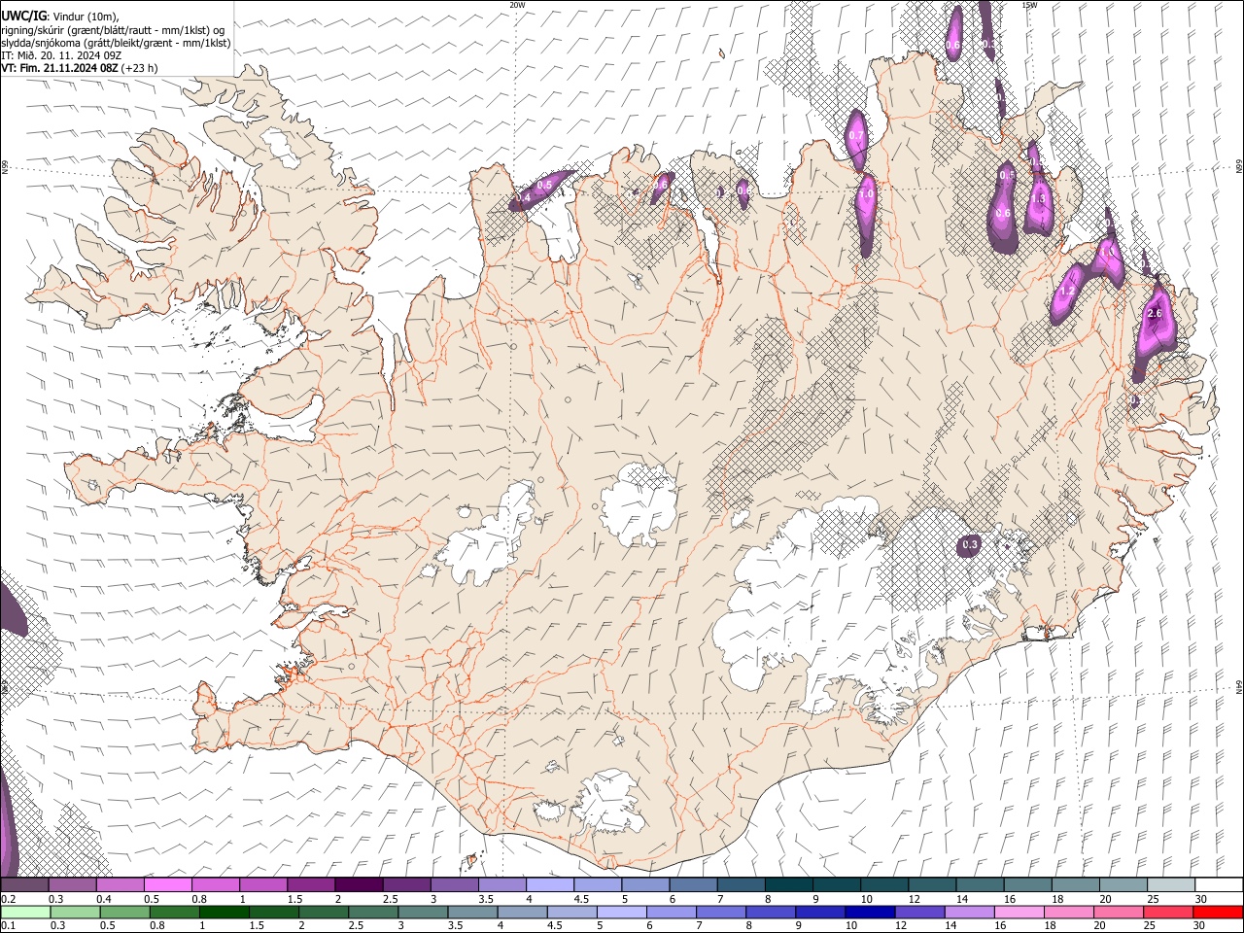1244x933 pixels.
Task: Click the '2.6' precipitation value in the east
Action: pos(1155,314)
